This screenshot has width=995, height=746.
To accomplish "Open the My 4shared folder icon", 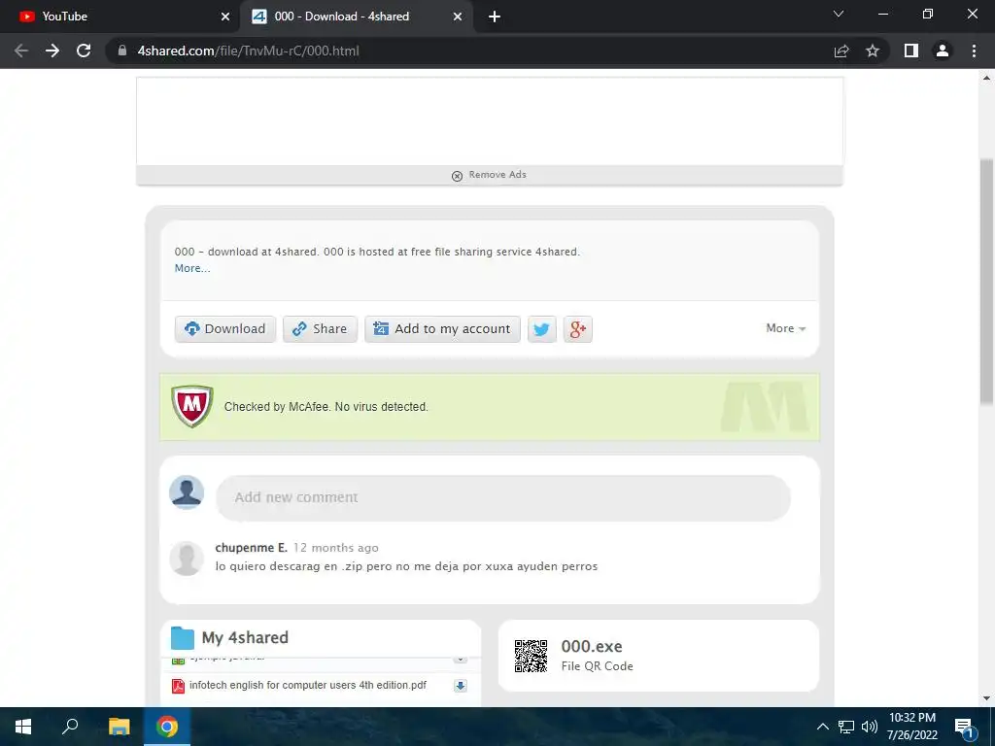I will (182, 638).
